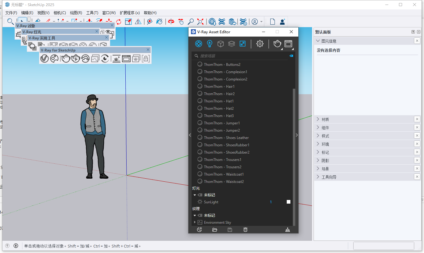Open the Geometries panel in Asset Editor
424x253 pixels.
point(221,44)
